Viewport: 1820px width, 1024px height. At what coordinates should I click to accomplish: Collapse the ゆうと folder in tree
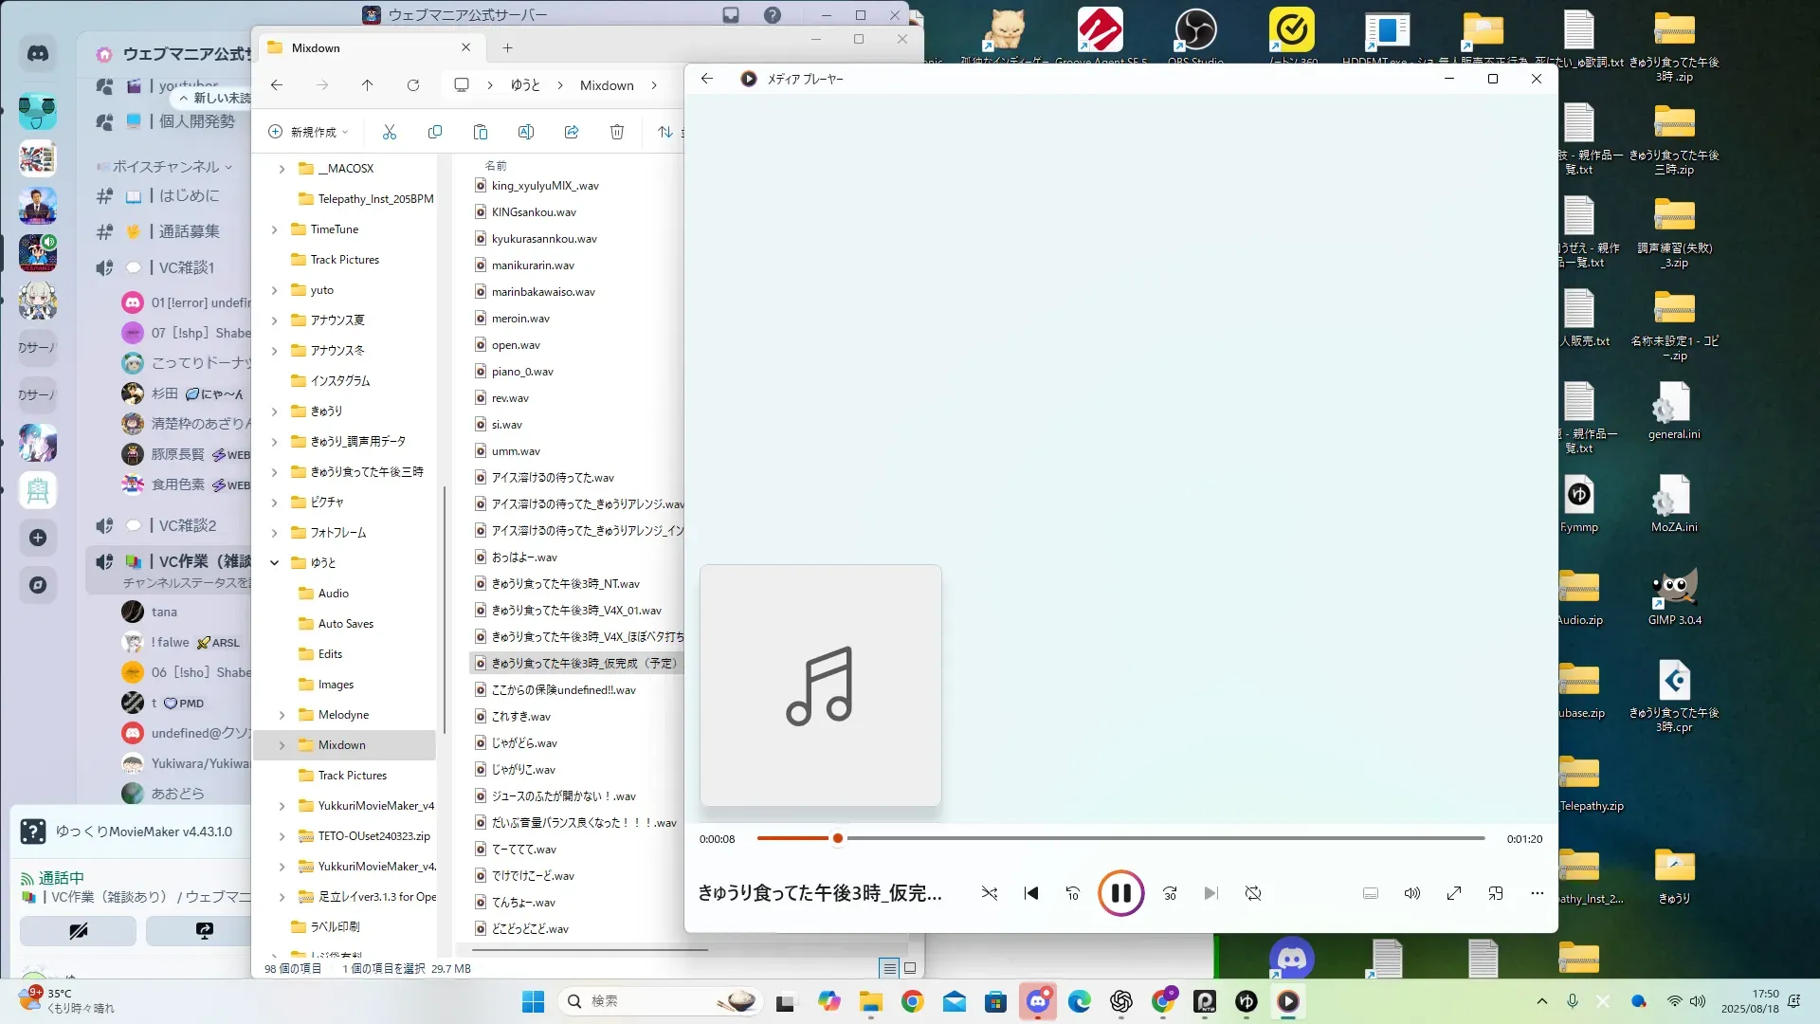(x=274, y=563)
